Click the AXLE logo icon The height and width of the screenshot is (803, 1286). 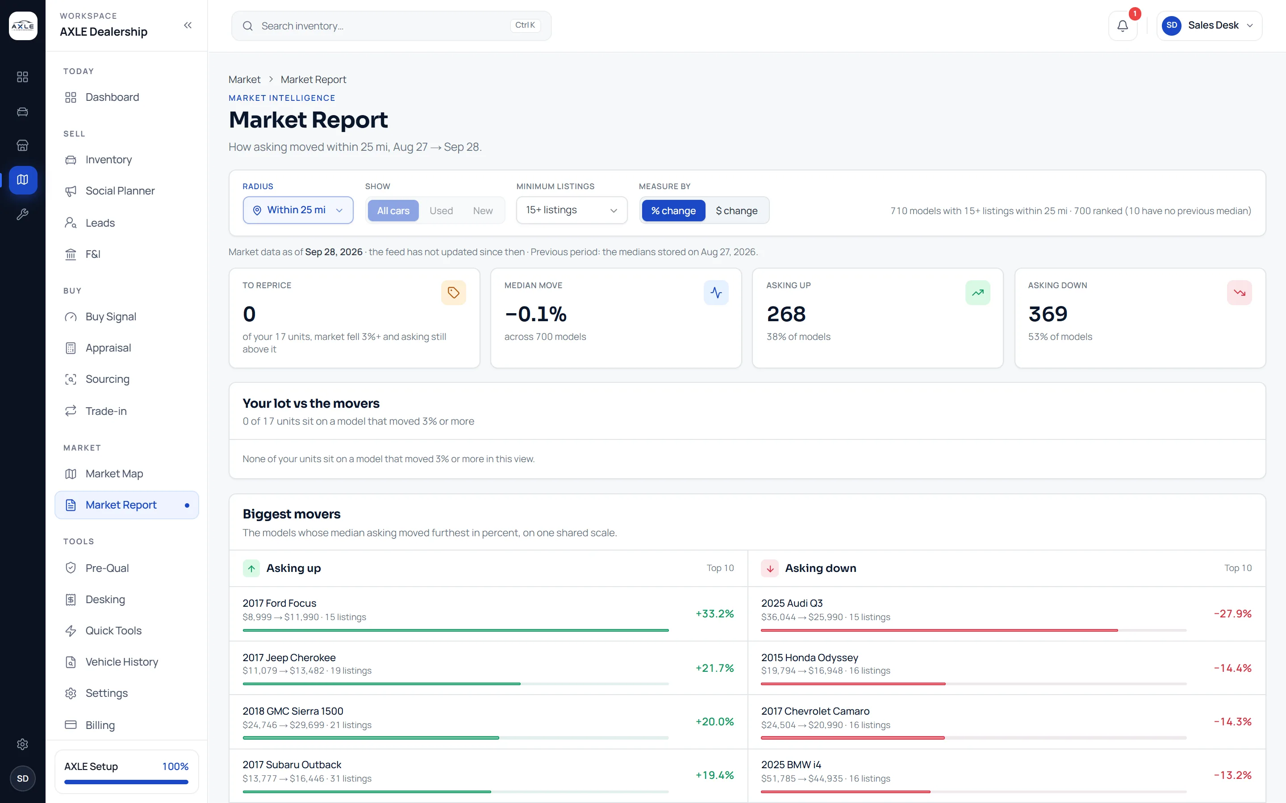[x=23, y=25]
